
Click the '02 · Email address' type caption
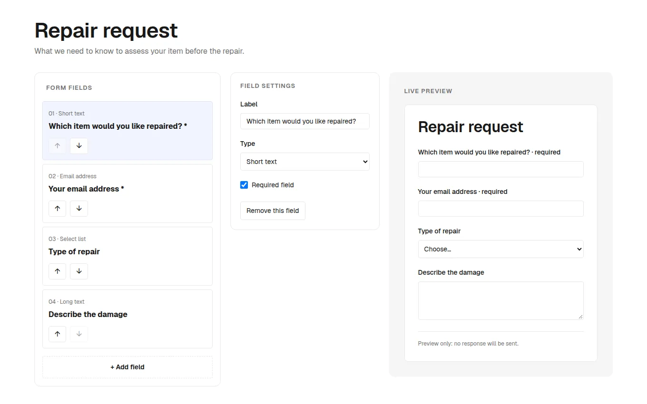72,176
